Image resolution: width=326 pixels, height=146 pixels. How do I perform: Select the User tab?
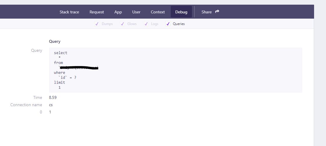pyautogui.click(x=136, y=12)
